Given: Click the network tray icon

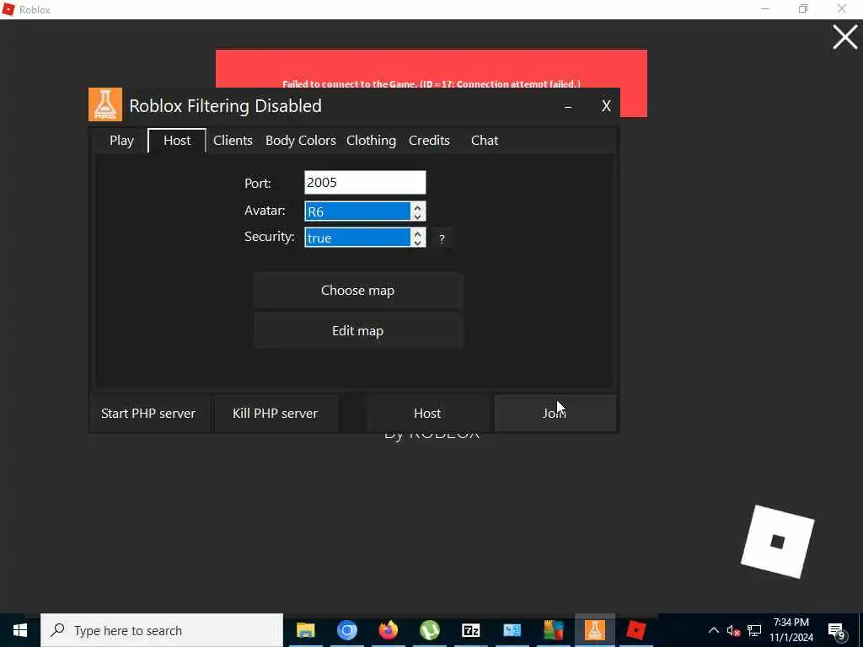Looking at the screenshot, I should pyautogui.click(x=754, y=630).
